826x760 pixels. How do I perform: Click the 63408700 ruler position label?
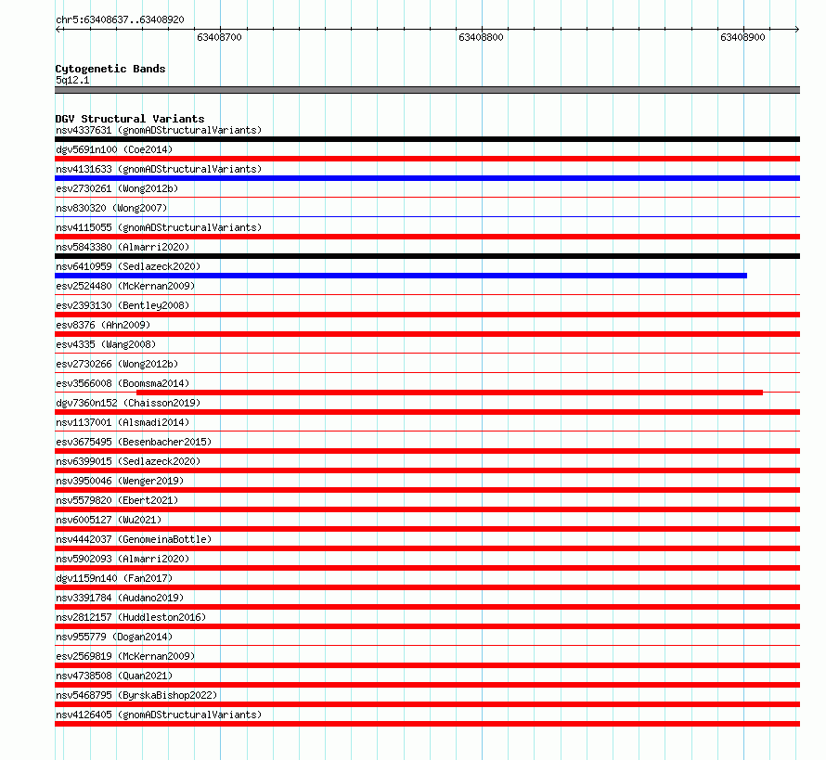click(x=219, y=37)
